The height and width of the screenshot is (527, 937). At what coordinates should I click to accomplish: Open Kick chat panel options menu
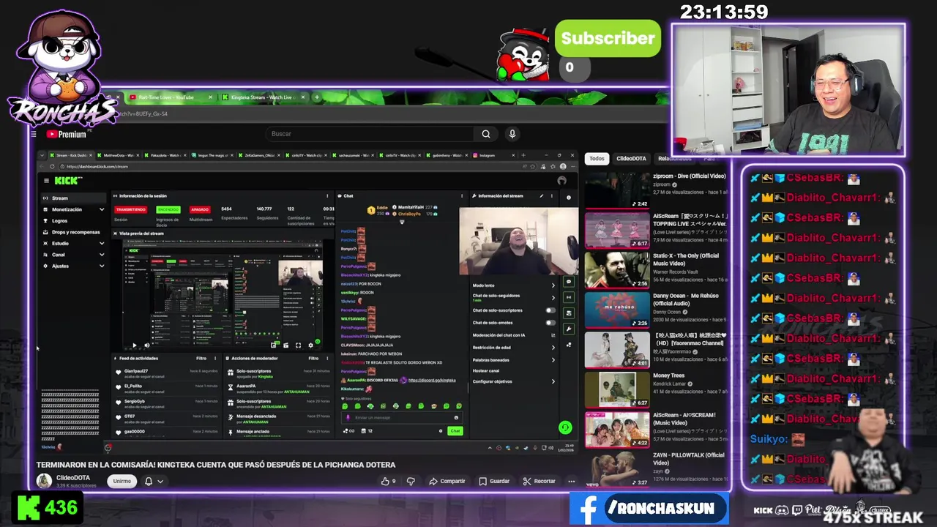tap(462, 196)
